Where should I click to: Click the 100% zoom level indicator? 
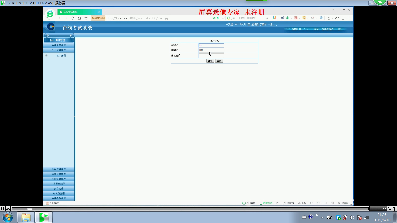pos(343,203)
